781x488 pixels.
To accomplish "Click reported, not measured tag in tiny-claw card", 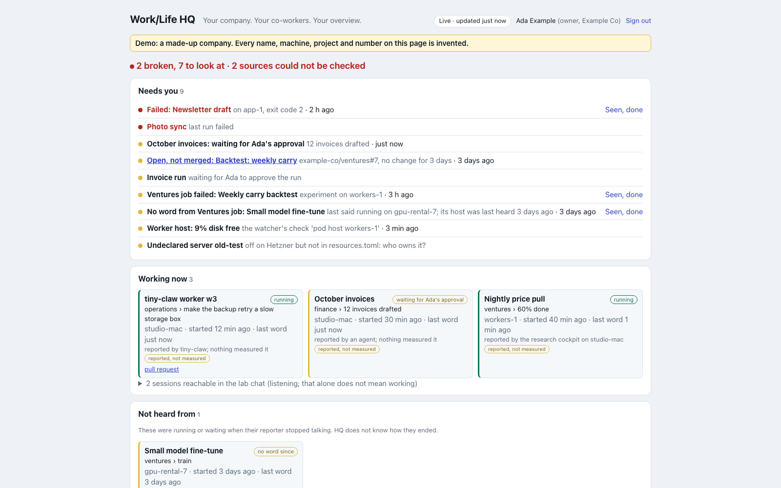I will pyautogui.click(x=177, y=359).
